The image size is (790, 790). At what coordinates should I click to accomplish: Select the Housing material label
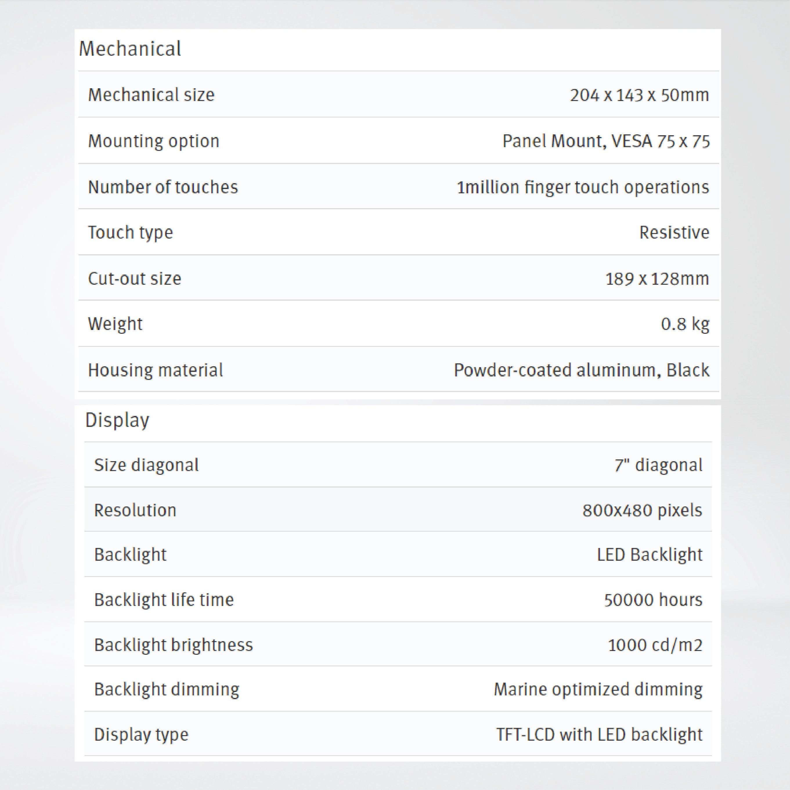click(155, 370)
